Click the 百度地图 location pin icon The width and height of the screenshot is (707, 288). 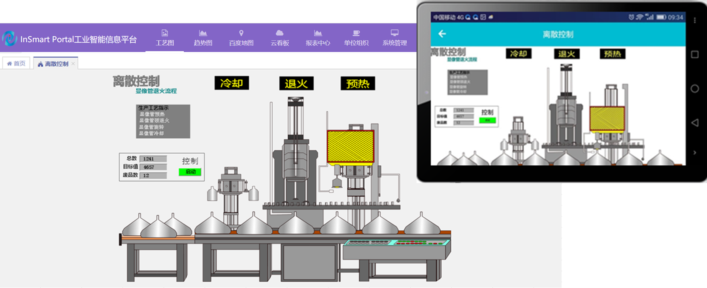pos(241,33)
